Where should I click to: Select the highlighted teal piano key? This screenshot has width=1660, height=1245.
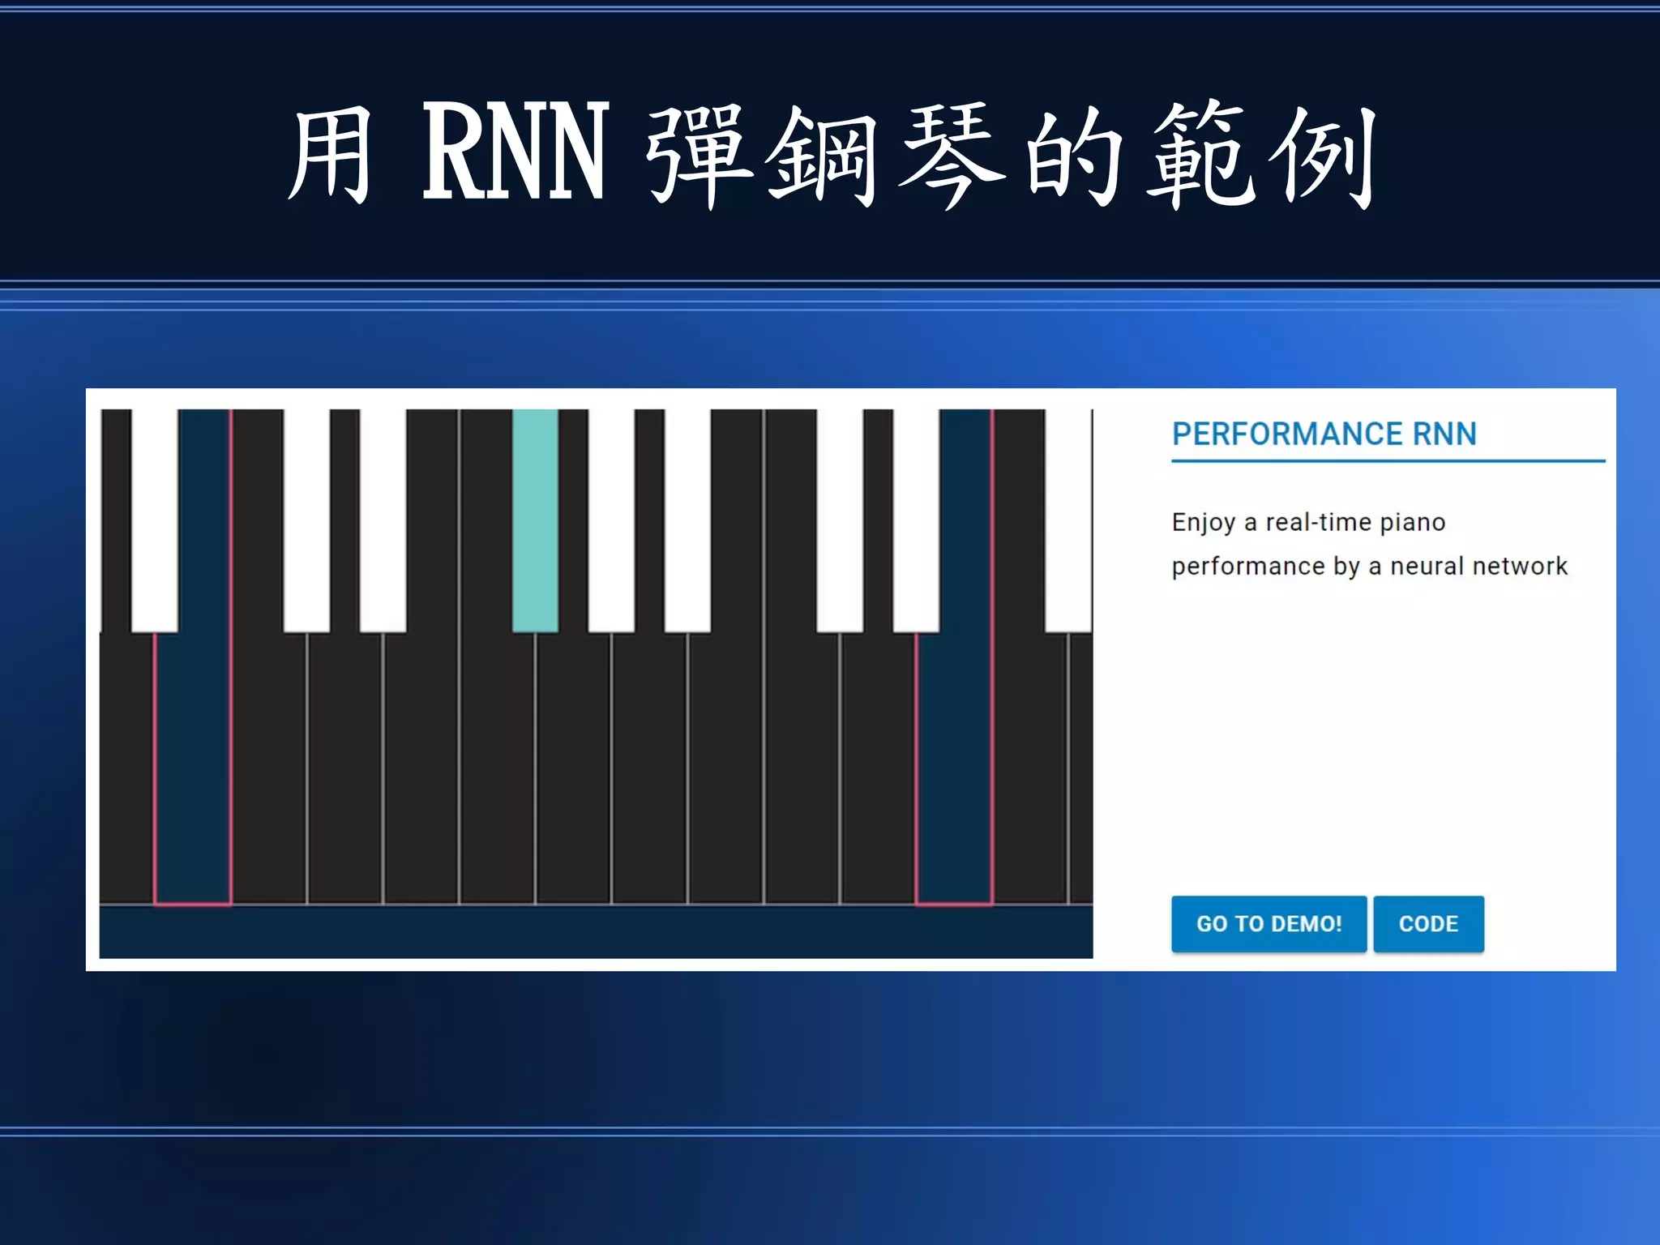coord(535,520)
